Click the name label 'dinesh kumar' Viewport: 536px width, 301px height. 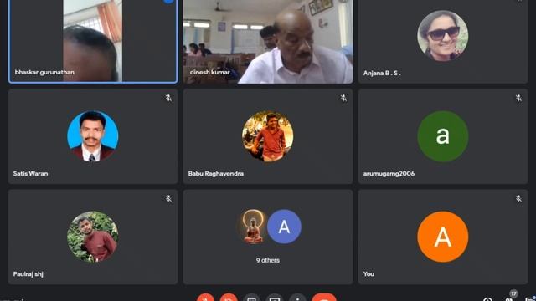click(x=210, y=73)
